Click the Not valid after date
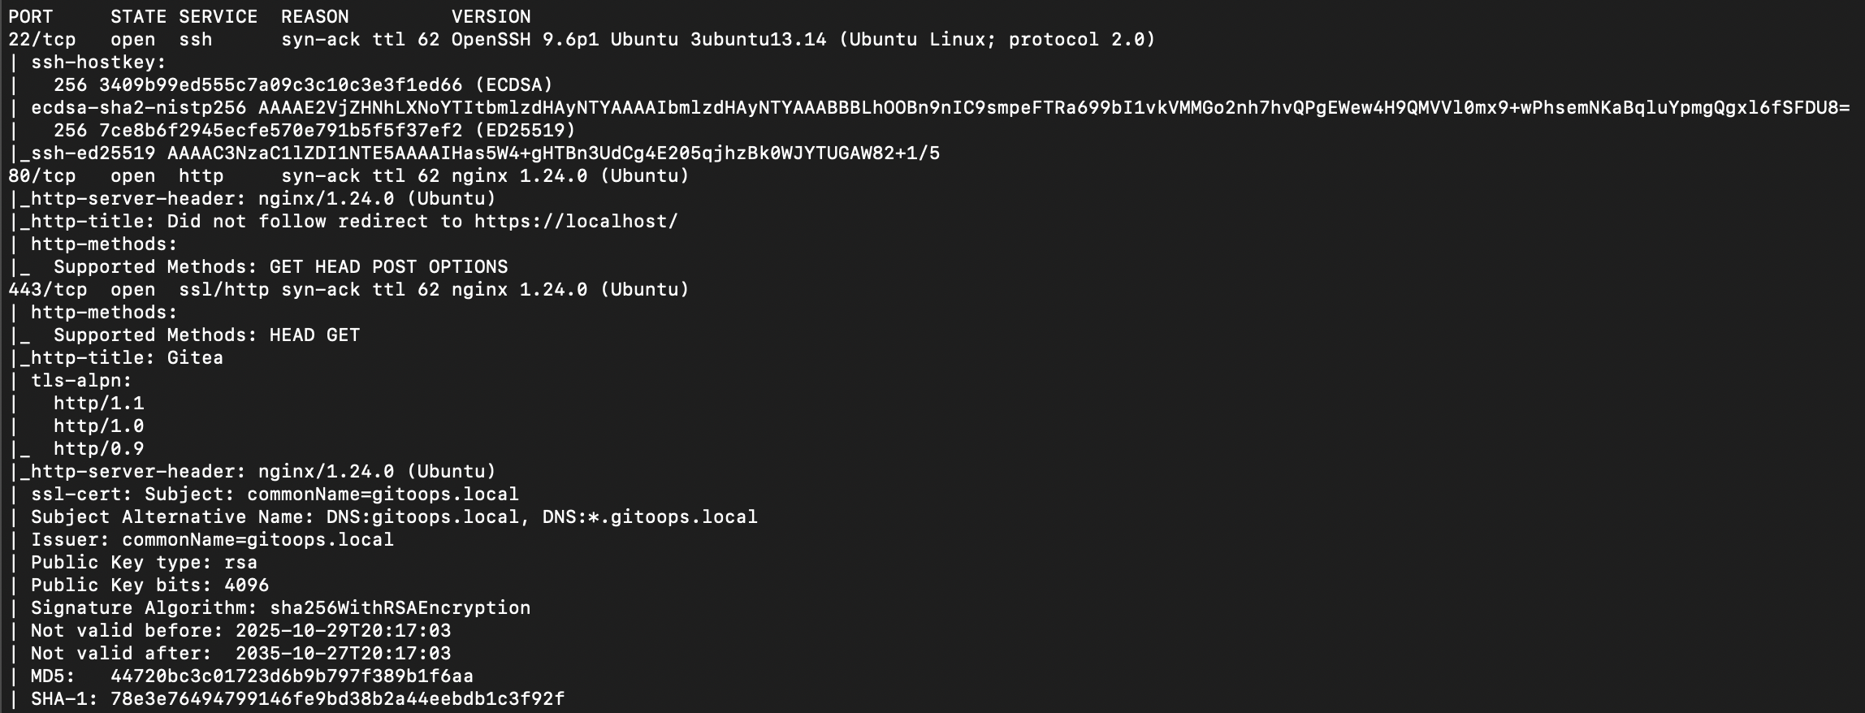This screenshot has width=1865, height=713. 343,654
